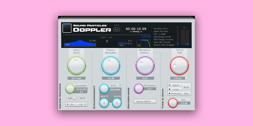The height and width of the screenshot is (126, 253).
Task: Click the EQ curve graph display
Action: click(x=143, y=43)
